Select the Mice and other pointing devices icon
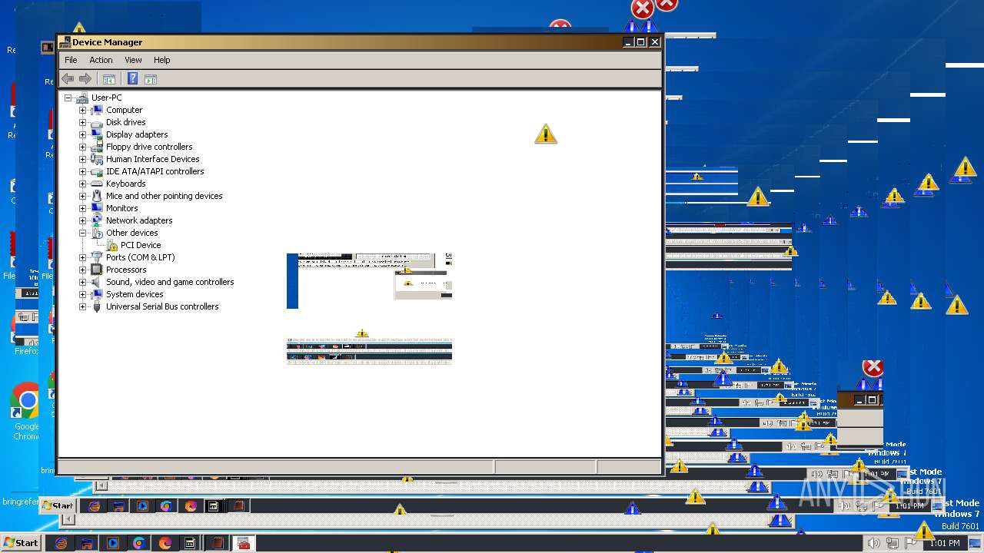 pyautogui.click(x=97, y=196)
